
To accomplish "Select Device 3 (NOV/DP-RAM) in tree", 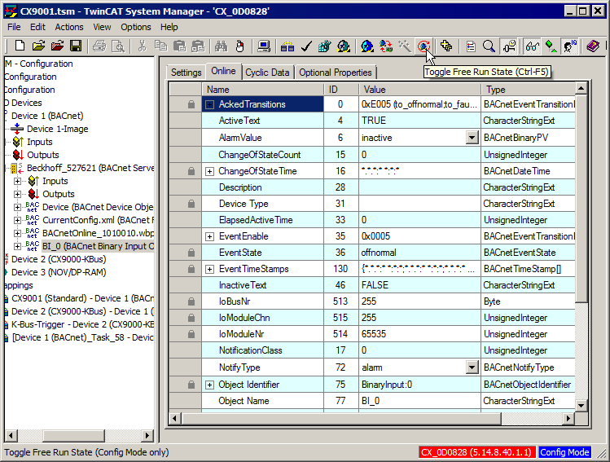I will coord(59,272).
